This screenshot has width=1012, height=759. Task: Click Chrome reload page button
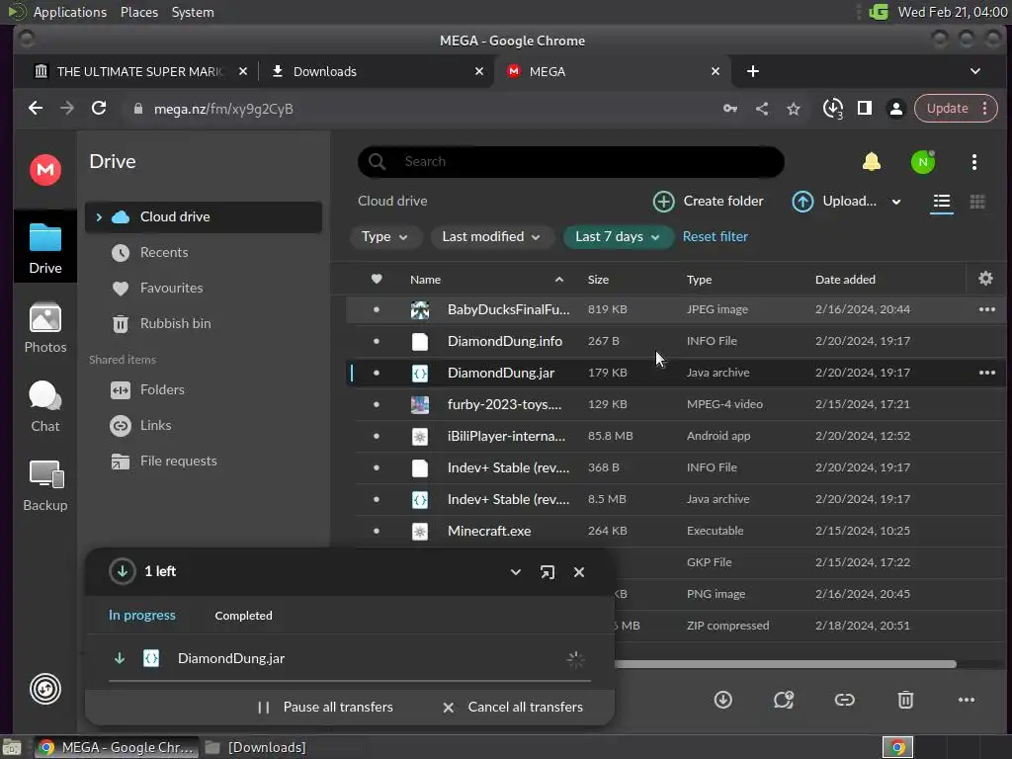pyautogui.click(x=99, y=109)
